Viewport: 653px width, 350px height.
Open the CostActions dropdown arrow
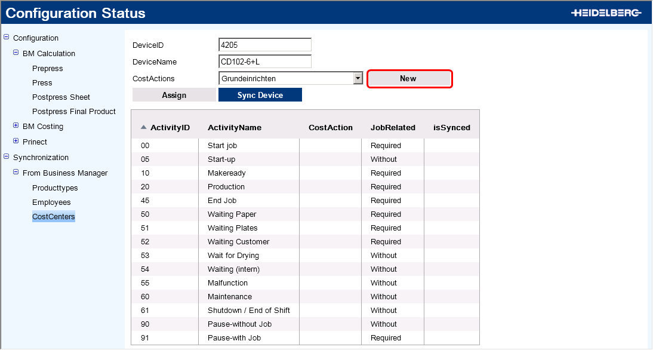pos(358,78)
